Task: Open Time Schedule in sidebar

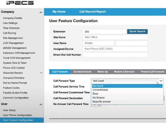Action: 11,28
